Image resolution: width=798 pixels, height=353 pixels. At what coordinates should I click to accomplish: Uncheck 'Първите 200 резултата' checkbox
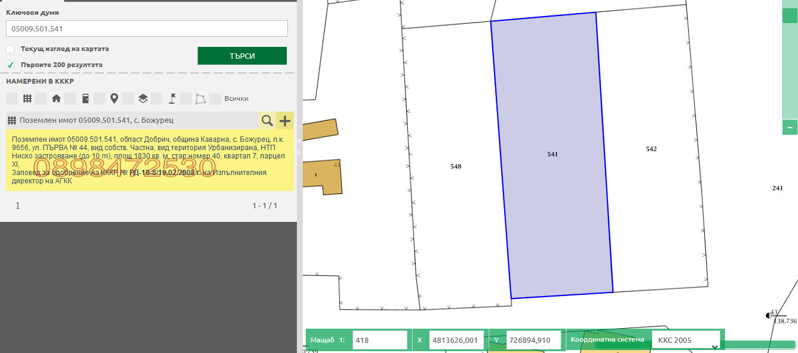click(x=11, y=65)
